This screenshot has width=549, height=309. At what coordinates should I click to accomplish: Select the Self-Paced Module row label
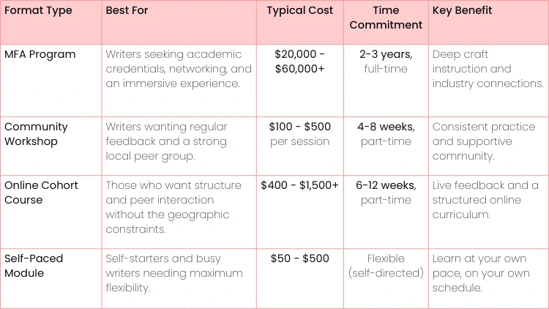pos(34,266)
